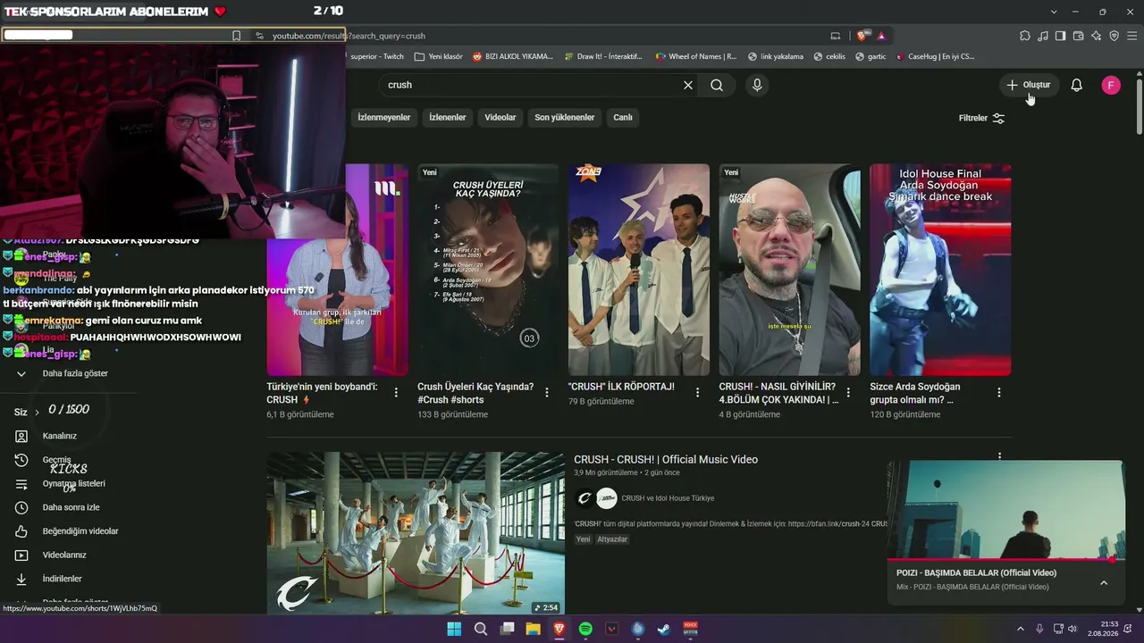Viewport: 1144px width, 643px height.
Task: Expand the Siz section chevron
Action: (x=38, y=413)
